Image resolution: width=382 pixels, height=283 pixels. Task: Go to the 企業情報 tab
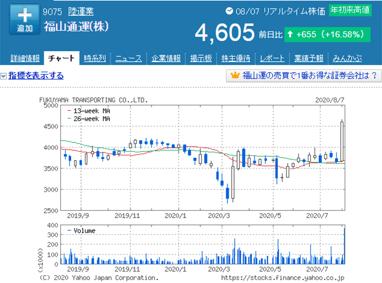tap(166, 58)
